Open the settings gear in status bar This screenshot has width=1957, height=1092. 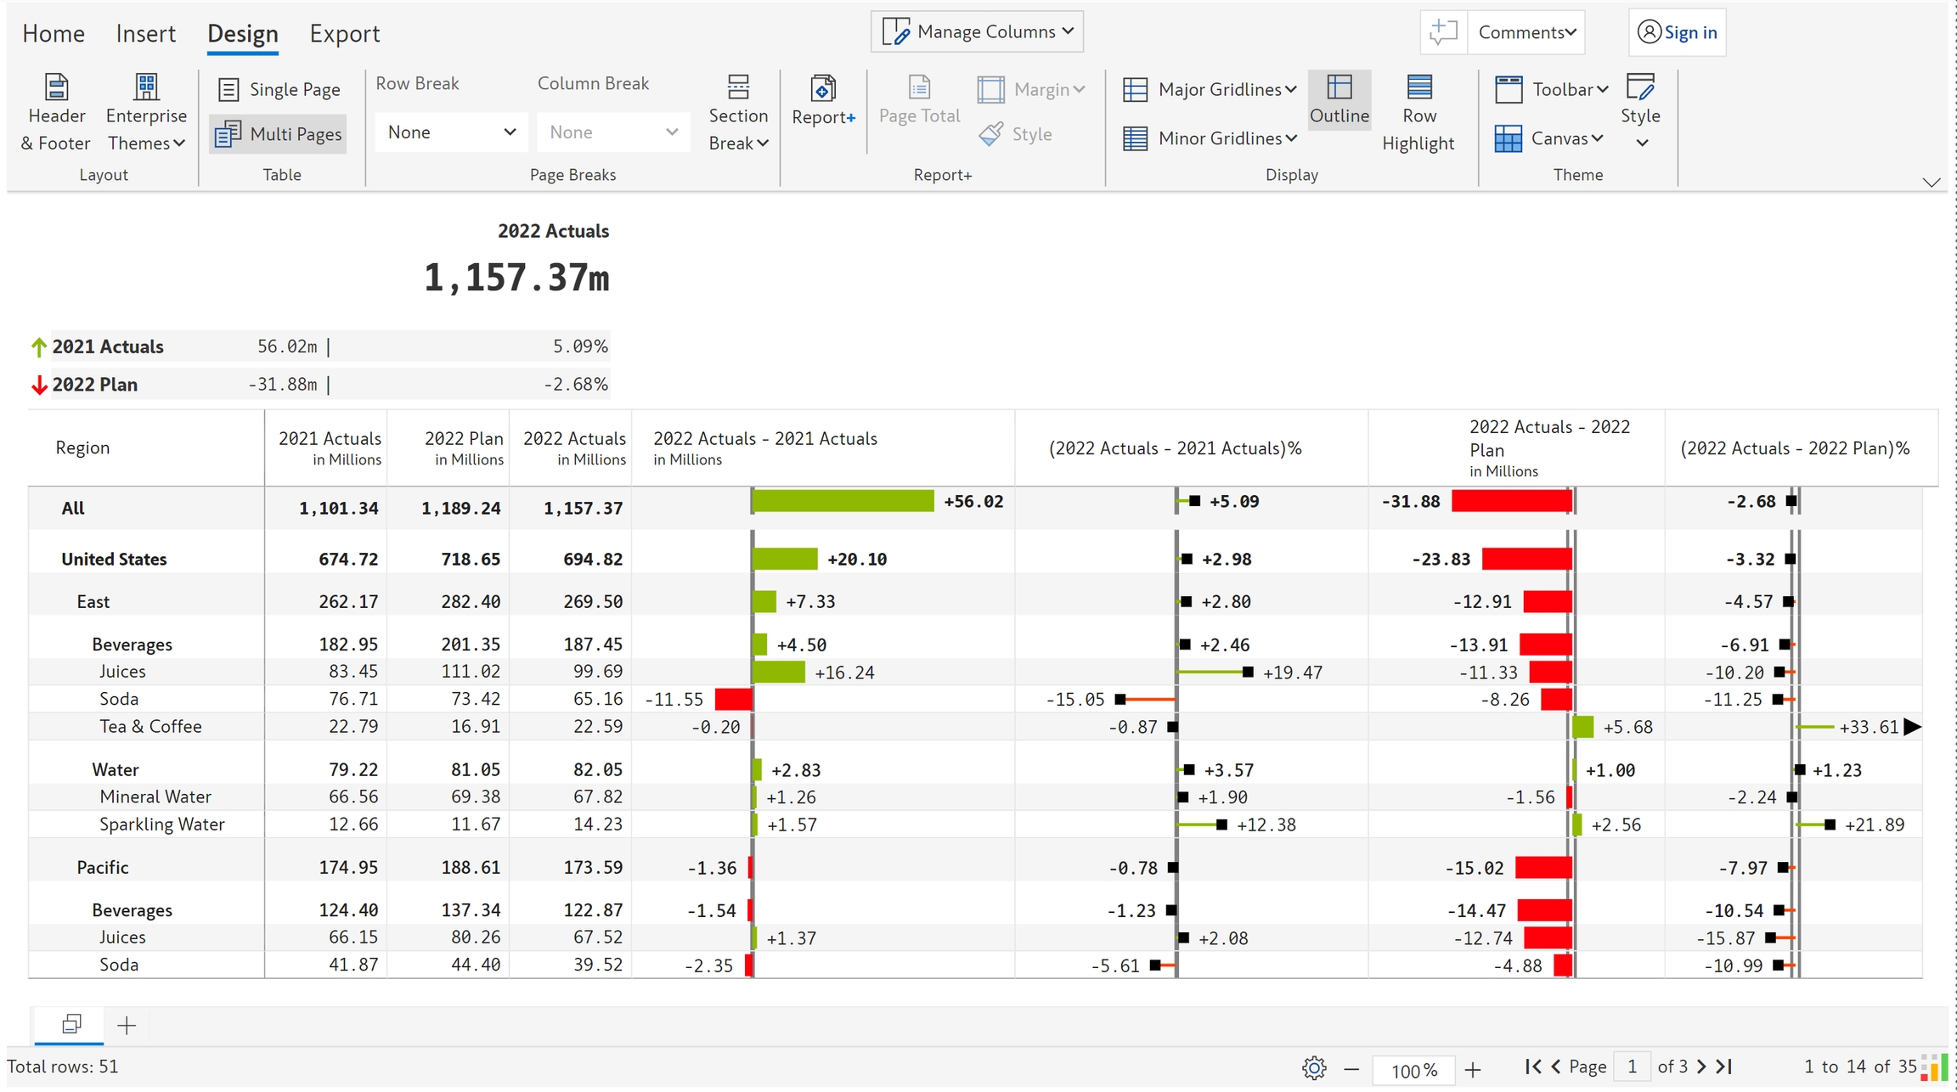click(1313, 1067)
